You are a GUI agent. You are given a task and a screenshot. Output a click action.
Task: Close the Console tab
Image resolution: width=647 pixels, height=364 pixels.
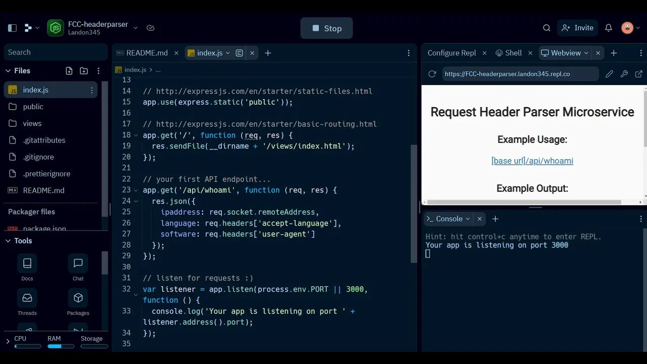[479, 218]
